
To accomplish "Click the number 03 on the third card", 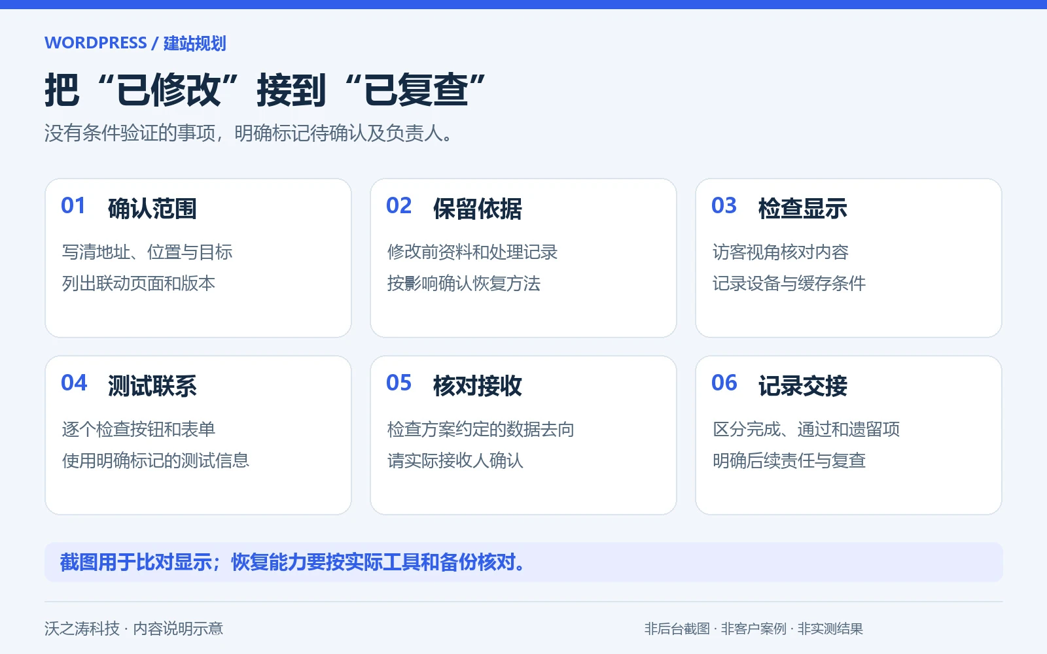I will (724, 206).
